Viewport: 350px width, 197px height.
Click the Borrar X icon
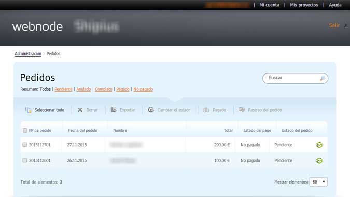coord(80,110)
